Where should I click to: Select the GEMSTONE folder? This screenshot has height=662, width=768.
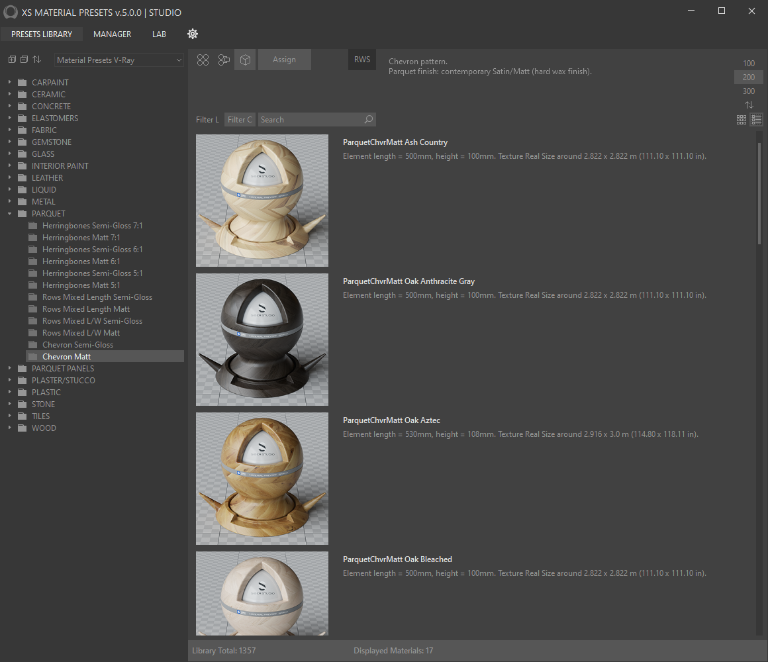[52, 142]
